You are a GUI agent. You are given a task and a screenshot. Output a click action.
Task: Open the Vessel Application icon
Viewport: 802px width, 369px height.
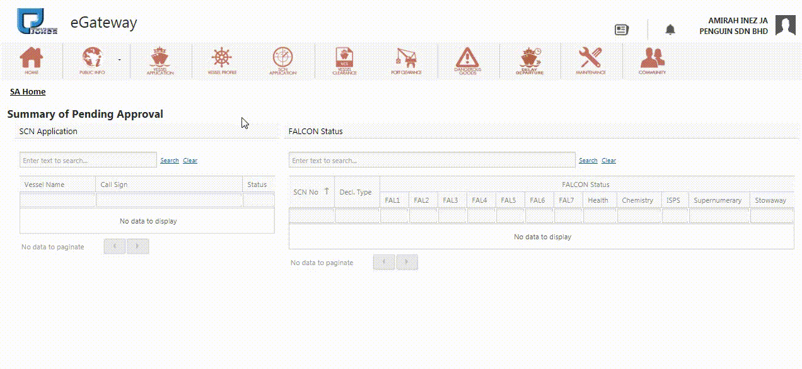(160, 60)
